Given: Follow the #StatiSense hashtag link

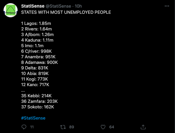Looking at the screenshot, I should point(33,118).
